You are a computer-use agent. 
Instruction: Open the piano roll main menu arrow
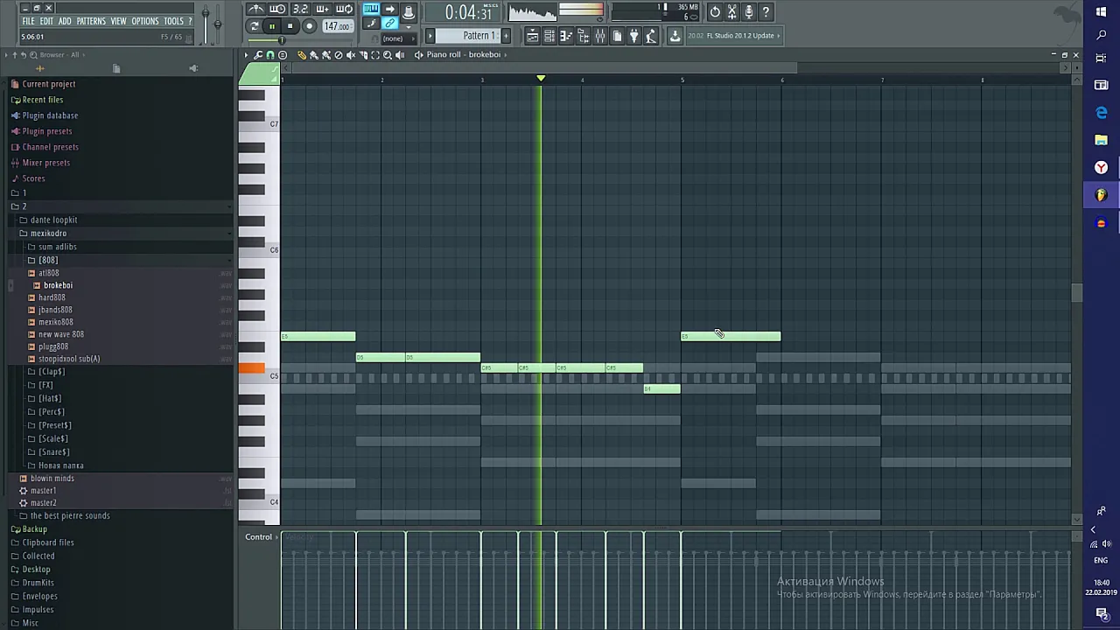pyautogui.click(x=246, y=54)
